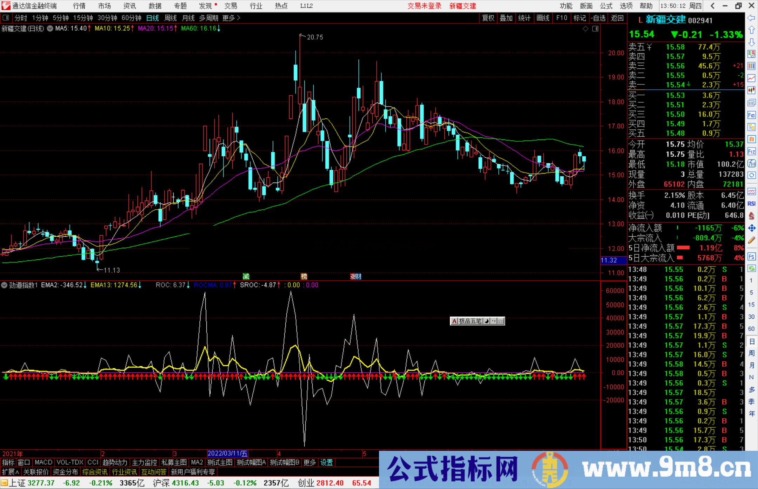
Task: Expand the 更多 periods dropdown above chart
Action: pyautogui.click(x=229, y=18)
